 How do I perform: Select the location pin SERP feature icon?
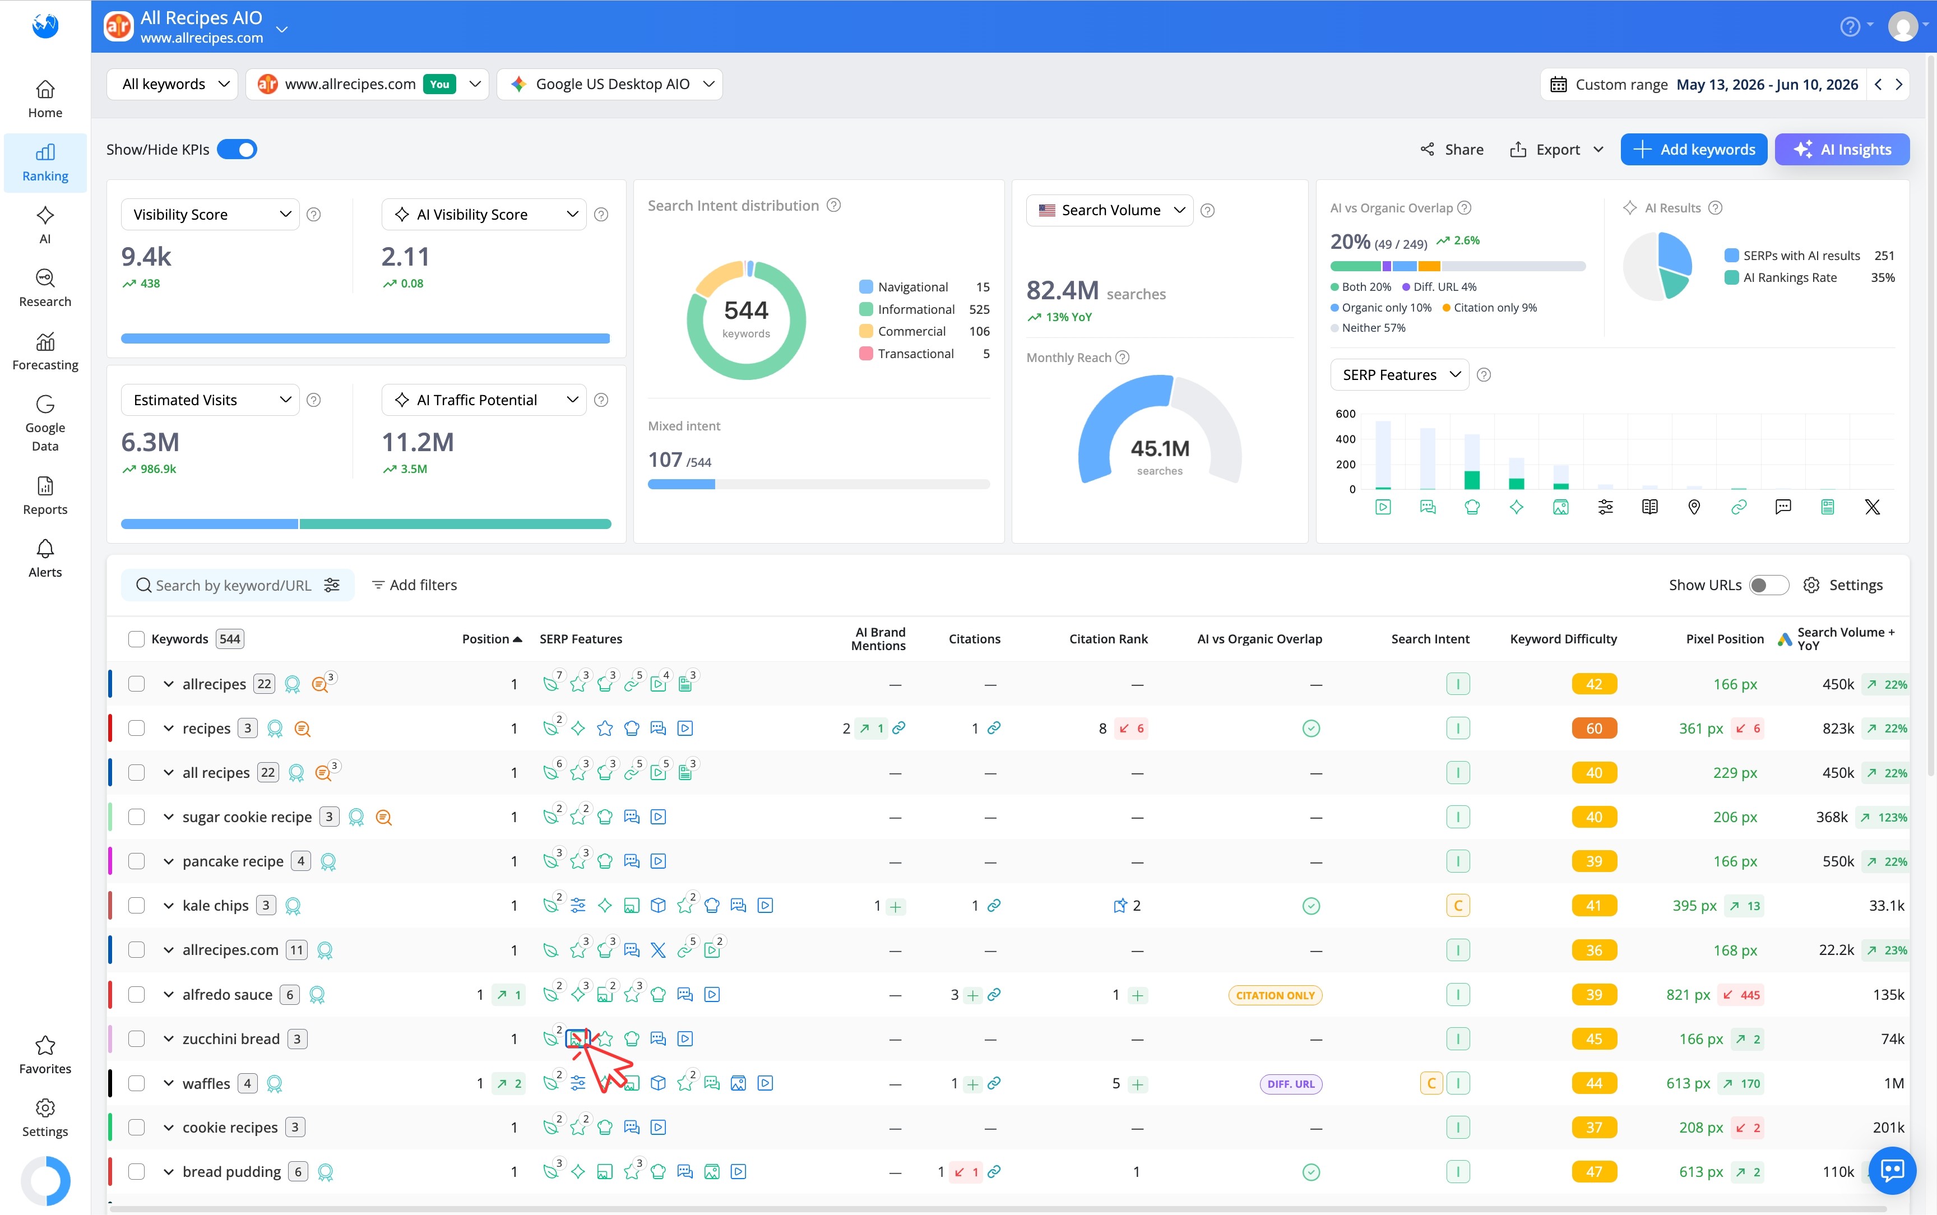tap(1694, 507)
